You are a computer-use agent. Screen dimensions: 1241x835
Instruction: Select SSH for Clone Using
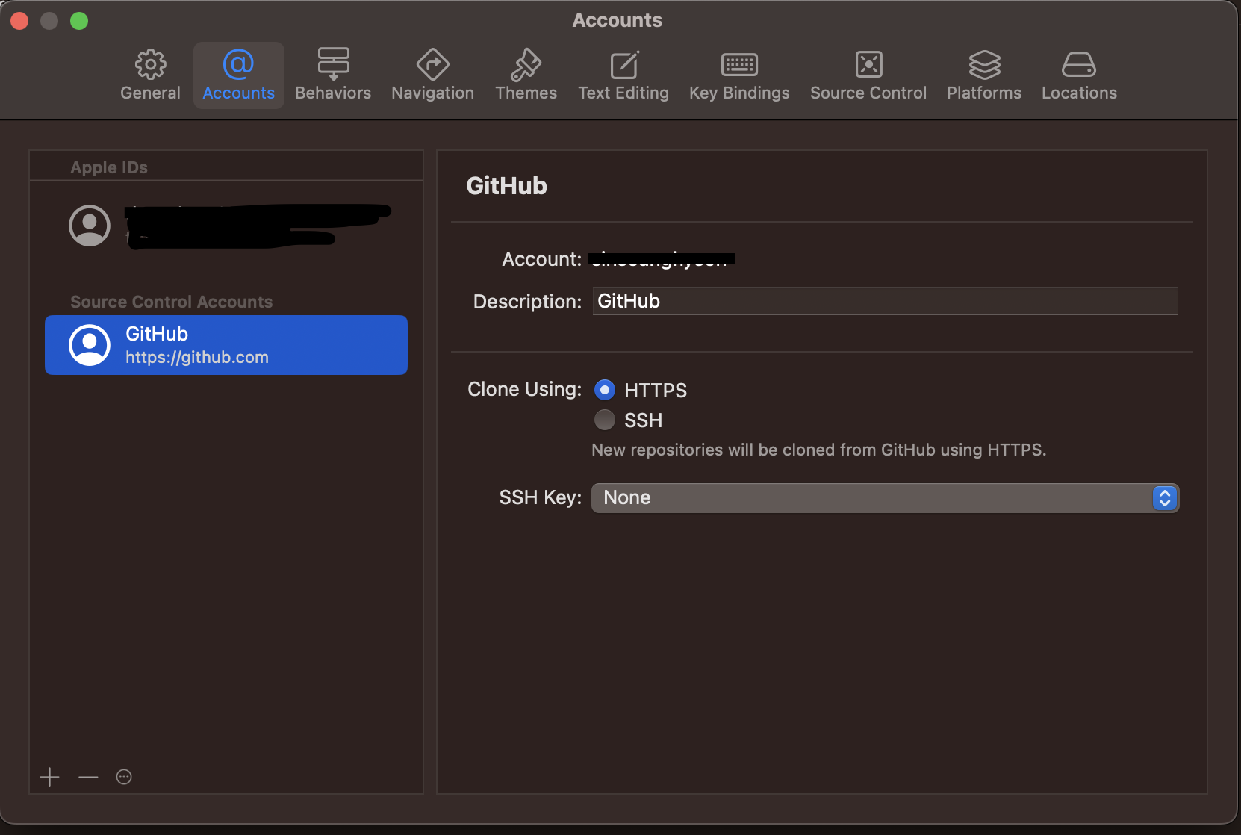605,420
